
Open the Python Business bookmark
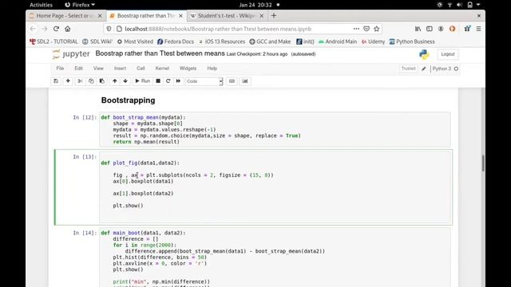click(x=412, y=41)
